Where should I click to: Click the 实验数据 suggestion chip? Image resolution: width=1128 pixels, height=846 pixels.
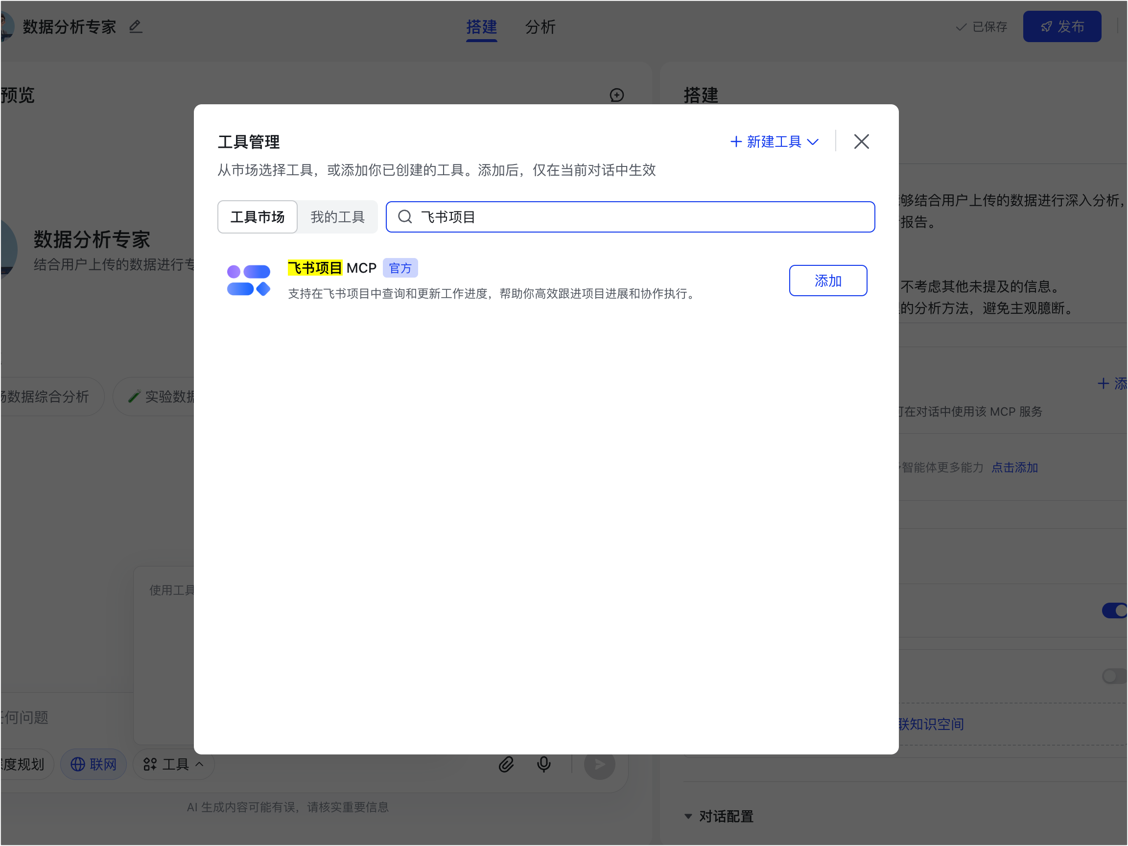coord(154,396)
